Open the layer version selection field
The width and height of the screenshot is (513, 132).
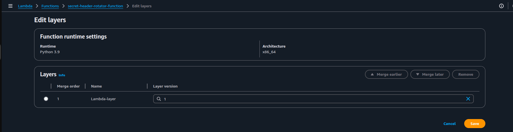(313, 99)
